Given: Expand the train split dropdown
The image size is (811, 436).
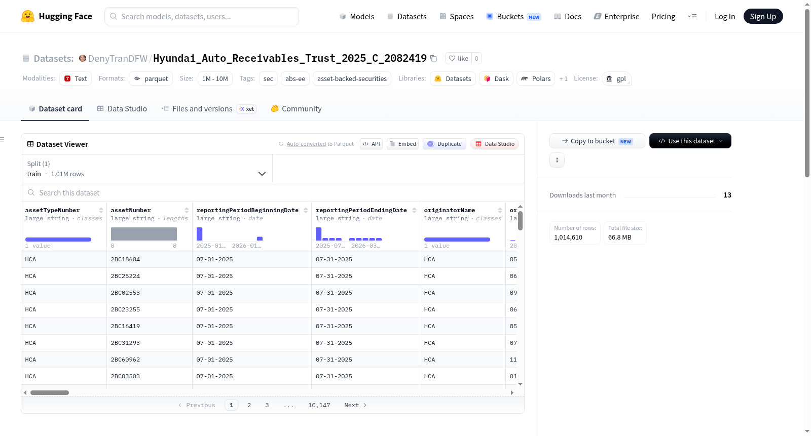Looking at the screenshot, I should pyautogui.click(x=147, y=169).
